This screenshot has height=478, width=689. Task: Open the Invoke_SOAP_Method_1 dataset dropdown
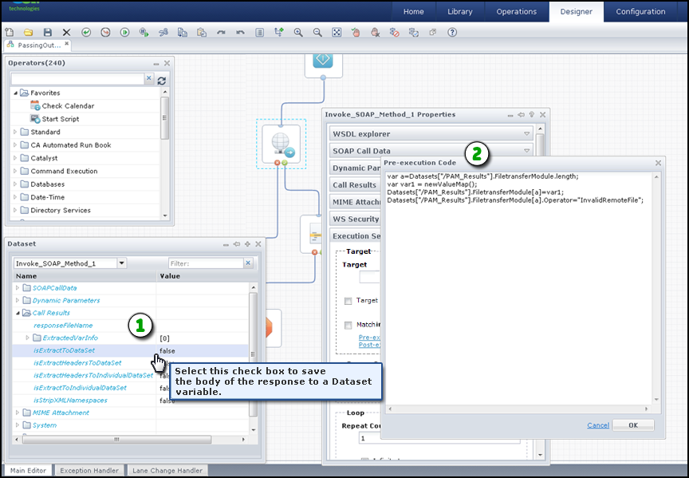point(121,263)
